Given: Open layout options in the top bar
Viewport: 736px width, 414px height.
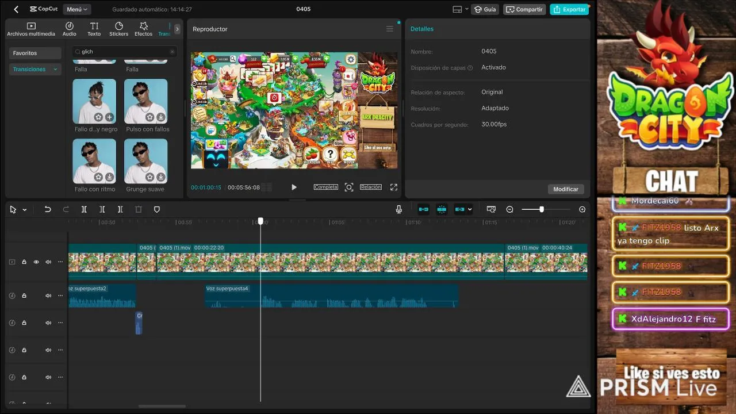Looking at the screenshot, I should click(x=460, y=9).
